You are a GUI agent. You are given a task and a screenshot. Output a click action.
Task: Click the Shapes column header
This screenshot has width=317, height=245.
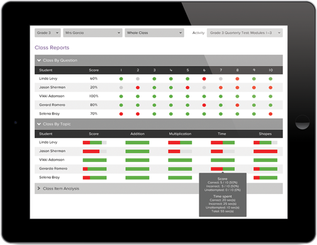click(x=265, y=134)
